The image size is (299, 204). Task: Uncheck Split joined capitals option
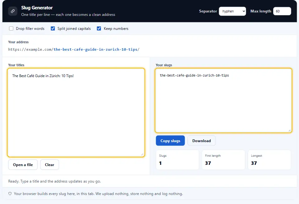(53, 29)
